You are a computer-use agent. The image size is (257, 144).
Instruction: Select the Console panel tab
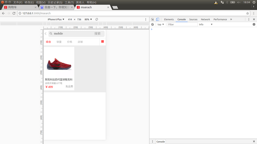182,19
